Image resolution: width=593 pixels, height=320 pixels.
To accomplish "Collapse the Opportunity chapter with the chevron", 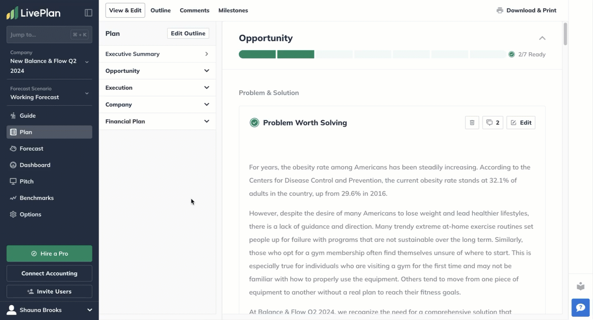I will [542, 38].
